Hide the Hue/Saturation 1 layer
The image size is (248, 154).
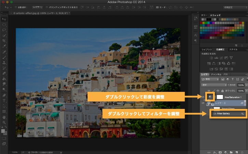point(203,97)
